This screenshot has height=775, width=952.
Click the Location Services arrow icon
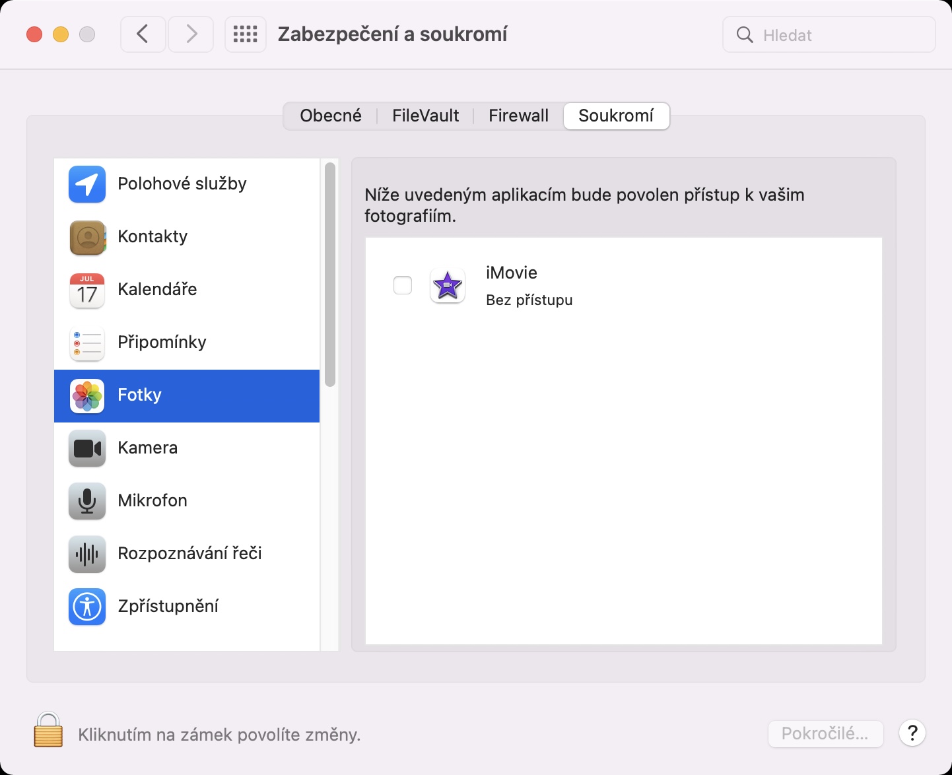pos(87,184)
